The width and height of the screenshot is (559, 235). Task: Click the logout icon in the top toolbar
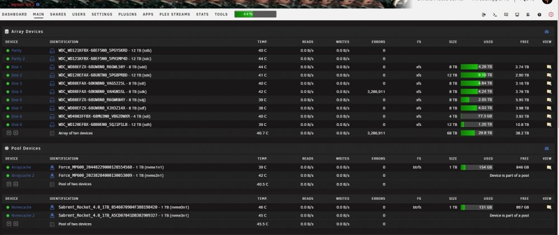[x=484, y=15]
